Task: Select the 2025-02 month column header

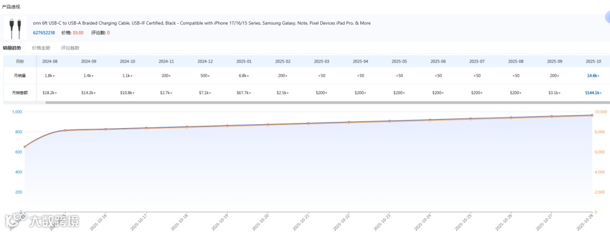Action: click(x=283, y=62)
